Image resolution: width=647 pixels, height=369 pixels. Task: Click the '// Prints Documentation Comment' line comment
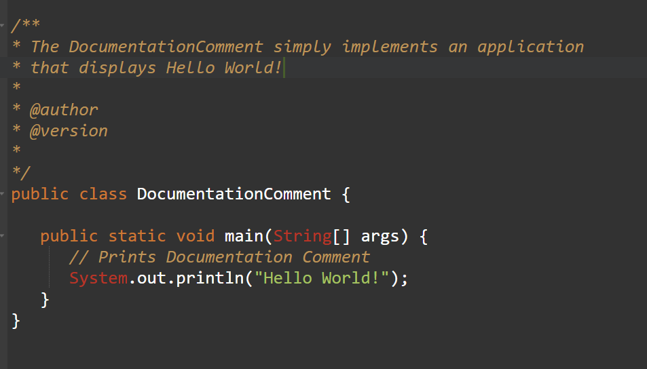[x=219, y=257]
